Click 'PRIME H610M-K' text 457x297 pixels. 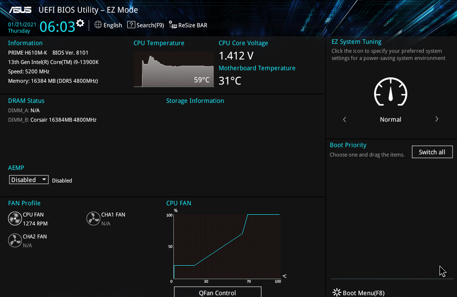point(27,53)
